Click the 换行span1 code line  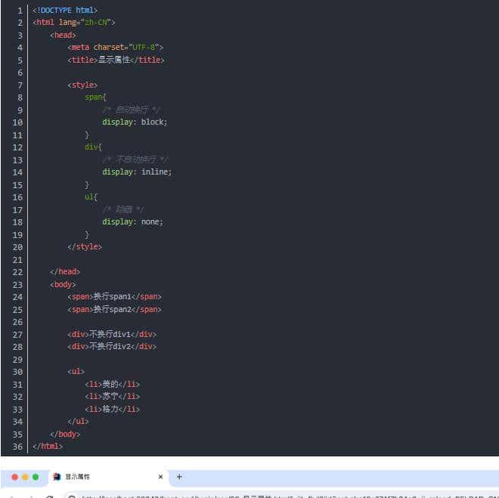pyautogui.click(x=114, y=297)
